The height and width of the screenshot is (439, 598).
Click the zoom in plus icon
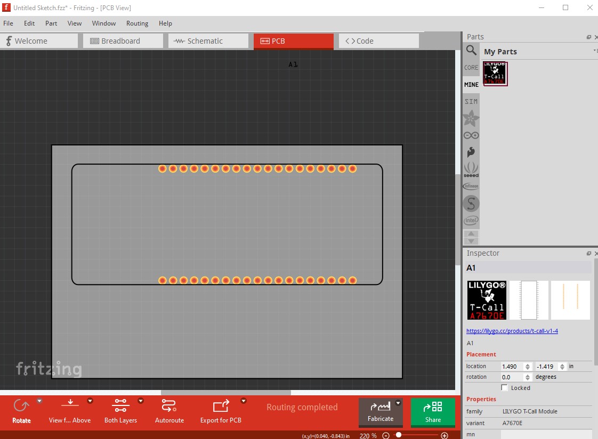(x=445, y=435)
